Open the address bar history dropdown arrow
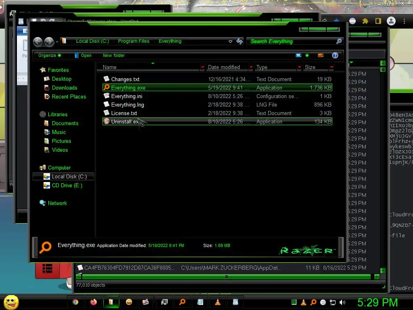This screenshot has width=413, height=310. (x=230, y=42)
